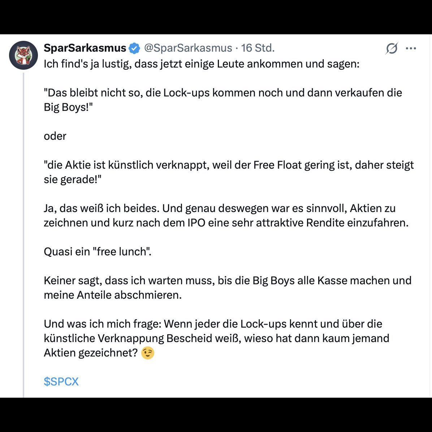Image resolution: width=432 pixels, height=432 pixels.
Task: Click the paragraph starting "Und was ich mich frage"
Action: (x=216, y=338)
